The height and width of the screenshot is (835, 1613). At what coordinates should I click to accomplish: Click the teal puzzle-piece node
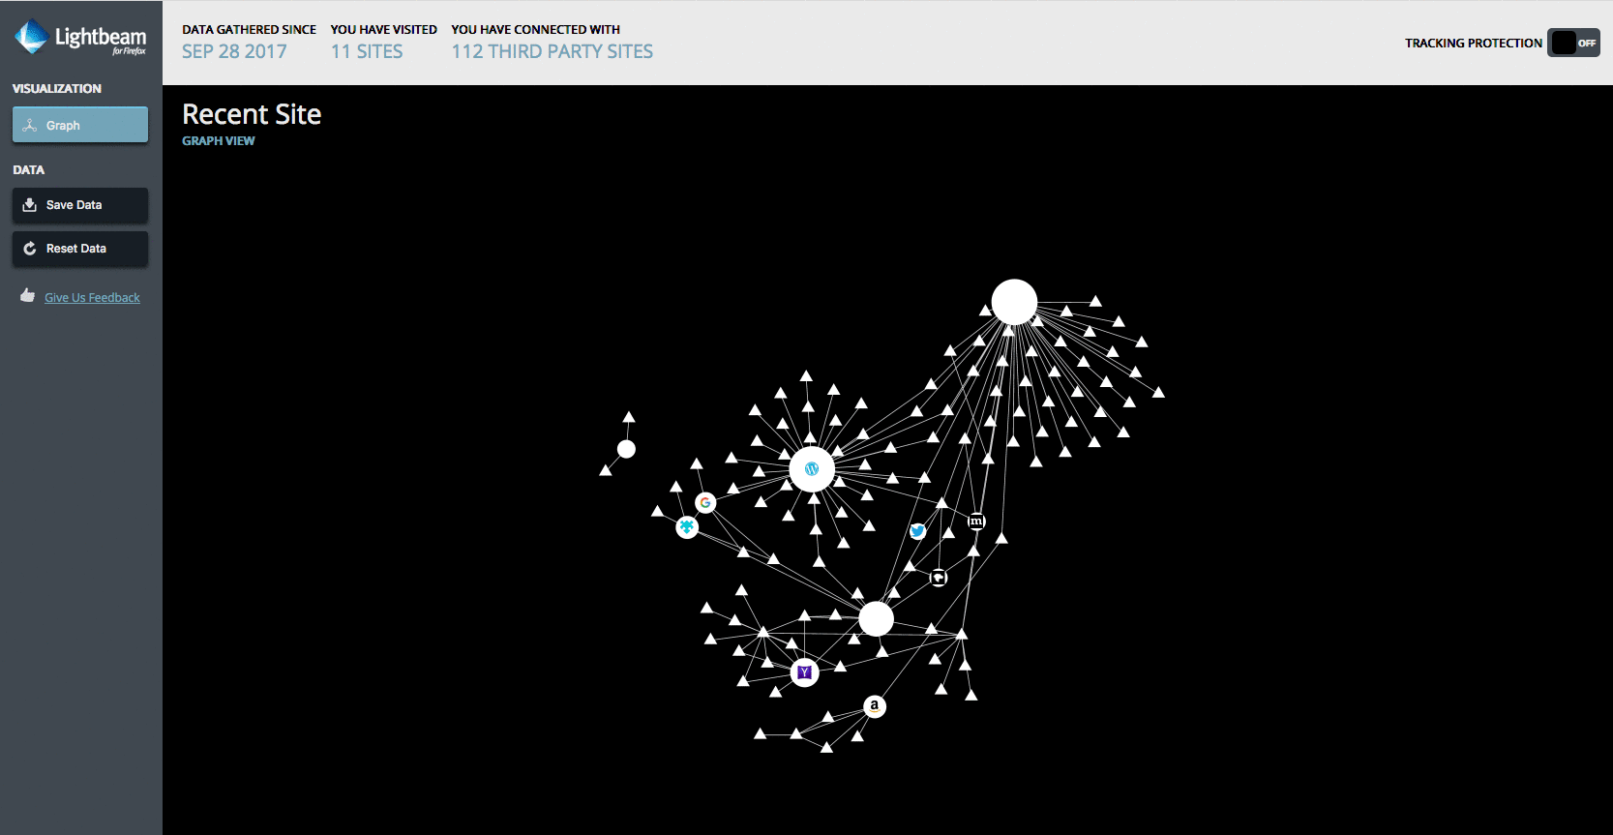coord(687,527)
